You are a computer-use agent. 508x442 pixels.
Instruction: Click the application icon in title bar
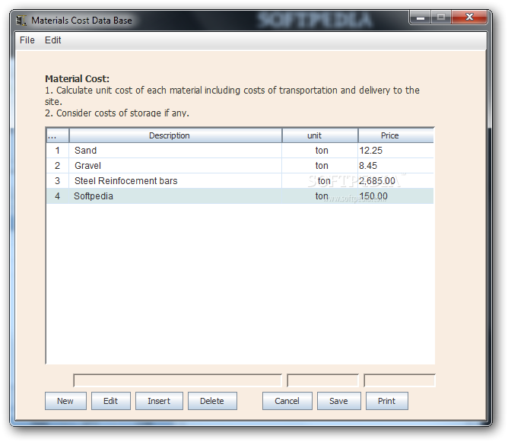pyautogui.click(x=21, y=21)
